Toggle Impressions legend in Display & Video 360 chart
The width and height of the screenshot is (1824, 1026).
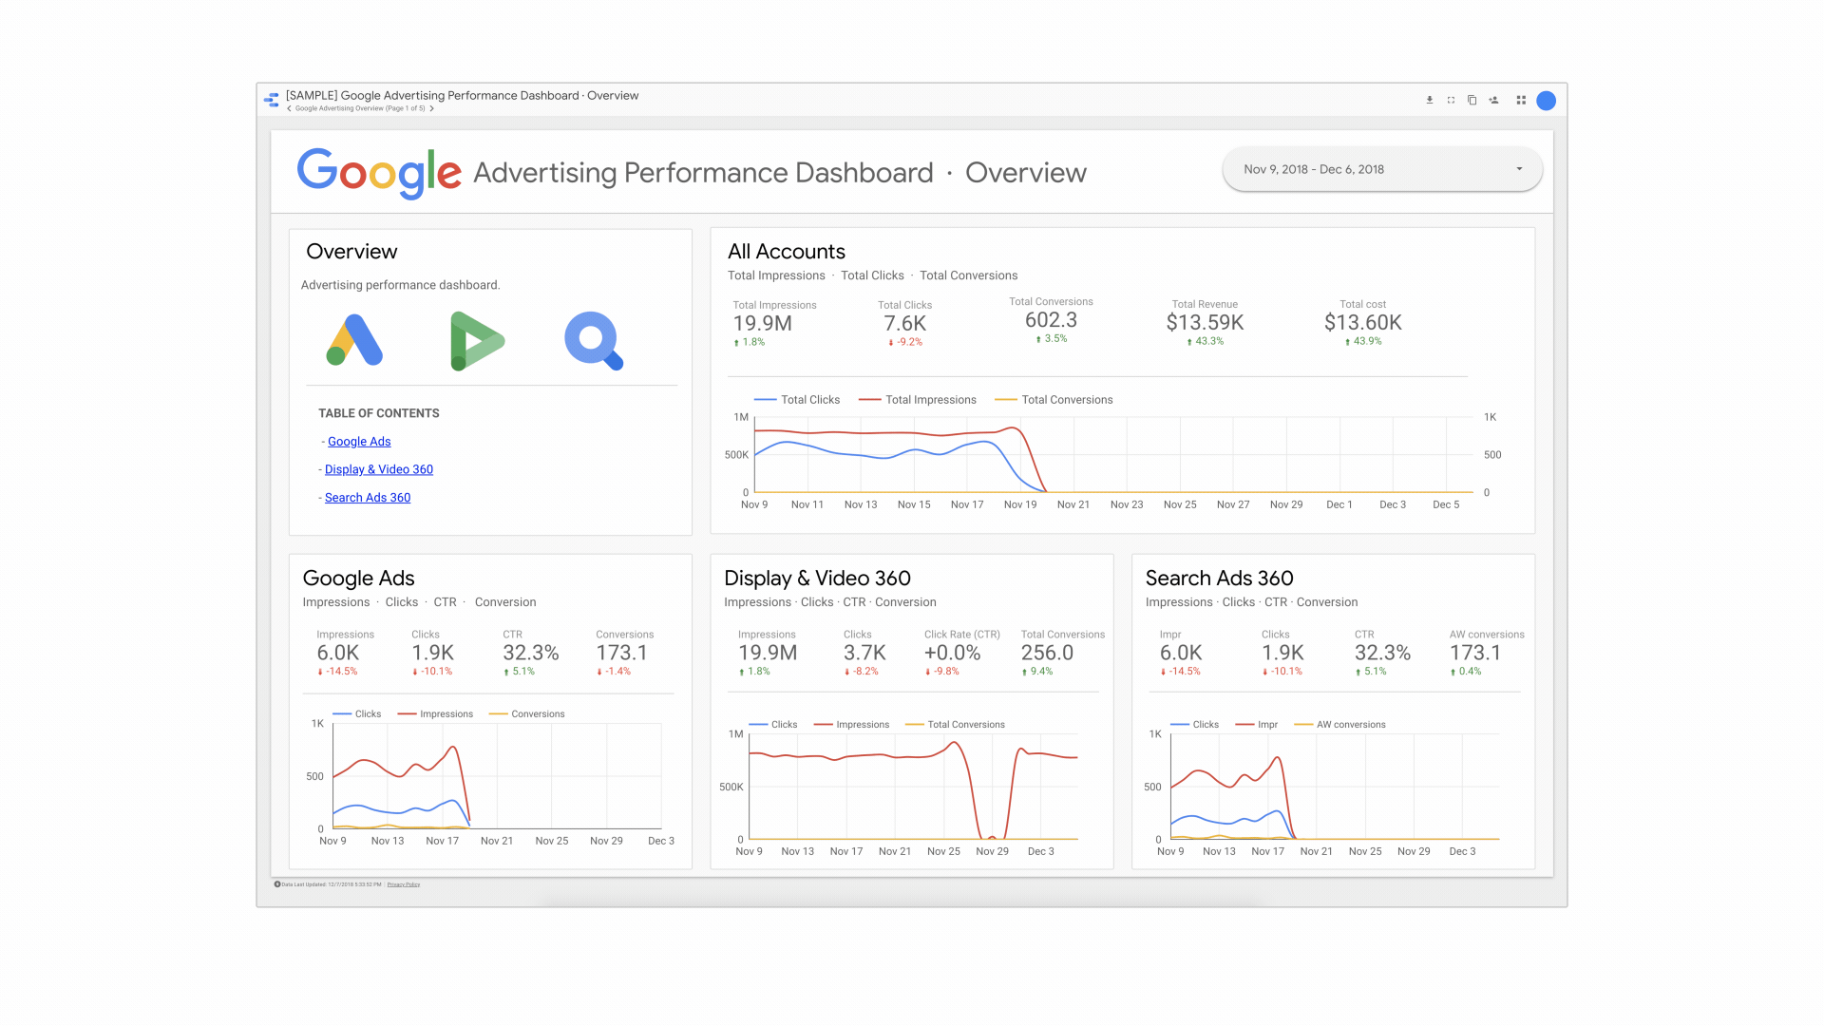click(x=851, y=725)
